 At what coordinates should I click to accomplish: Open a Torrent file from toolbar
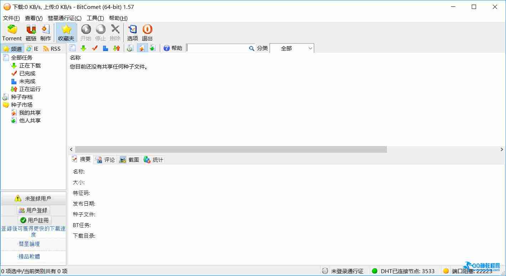[12, 32]
